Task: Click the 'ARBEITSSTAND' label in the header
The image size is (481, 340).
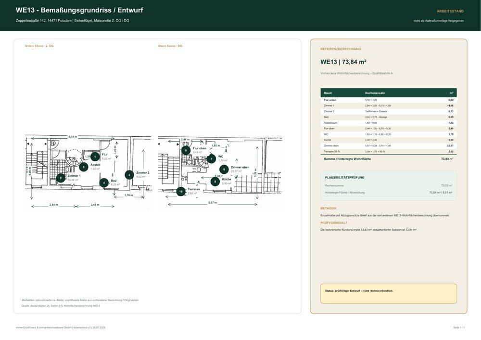Action: coord(450,11)
